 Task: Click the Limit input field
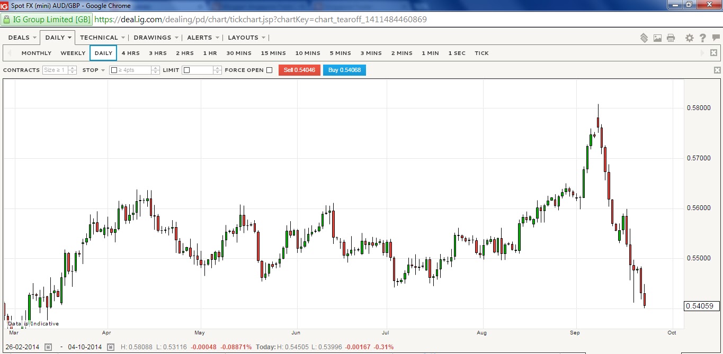(x=198, y=70)
